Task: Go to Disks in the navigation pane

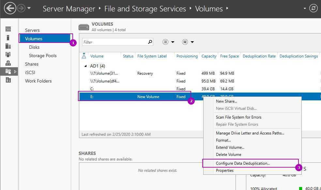Action: (x=34, y=47)
